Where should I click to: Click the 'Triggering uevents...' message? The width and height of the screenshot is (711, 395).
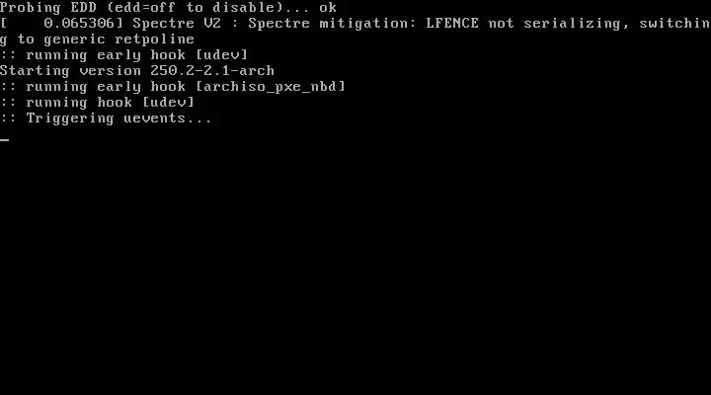(x=118, y=118)
